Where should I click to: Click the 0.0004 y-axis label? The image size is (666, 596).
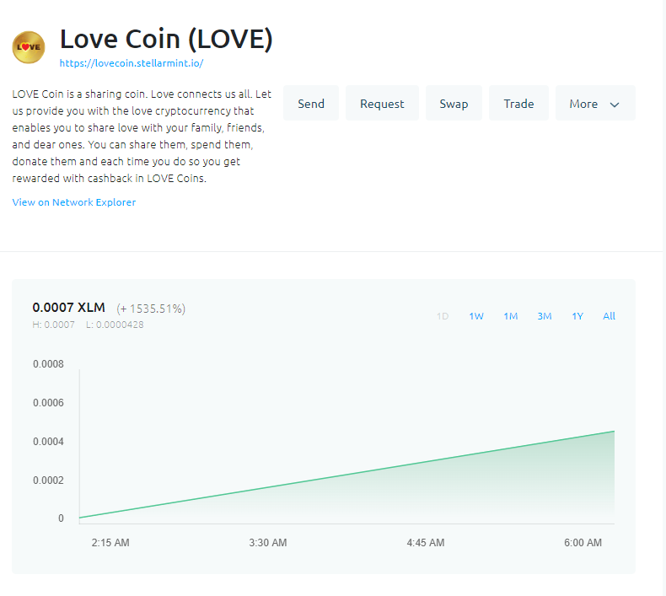[x=48, y=442]
